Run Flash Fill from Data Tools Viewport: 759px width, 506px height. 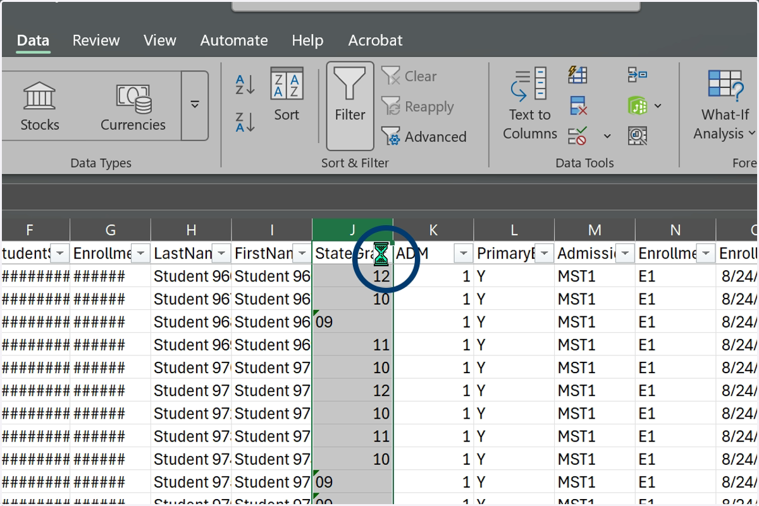click(577, 75)
